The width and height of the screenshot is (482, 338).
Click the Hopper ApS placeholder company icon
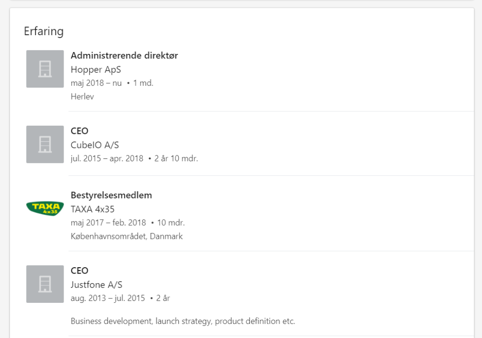click(x=45, y=69)
